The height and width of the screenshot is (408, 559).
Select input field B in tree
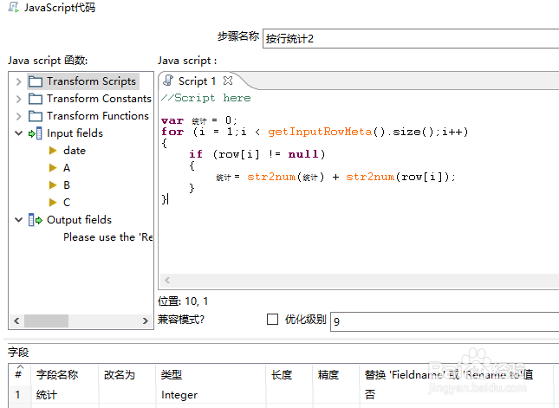coord(67,185)
